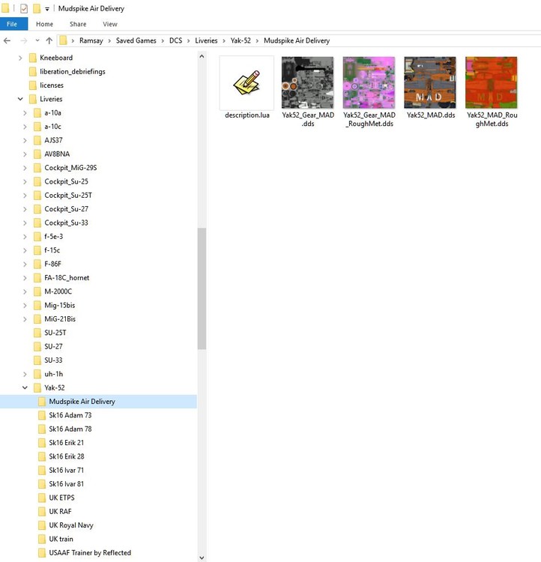Image resolution: width=541 pixels, height=562 pixels.
Task: Navigate to Ramsay in the address bar
Action: click(x=91, y=40)
